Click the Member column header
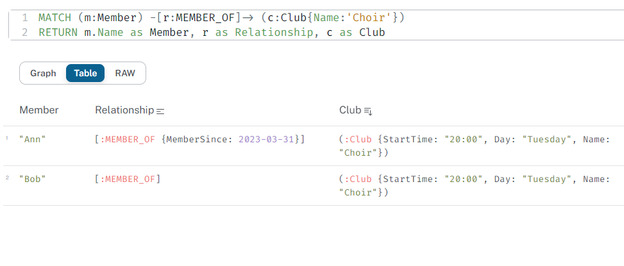The width and height of the screenshot is (624, 266). (39, 110)
